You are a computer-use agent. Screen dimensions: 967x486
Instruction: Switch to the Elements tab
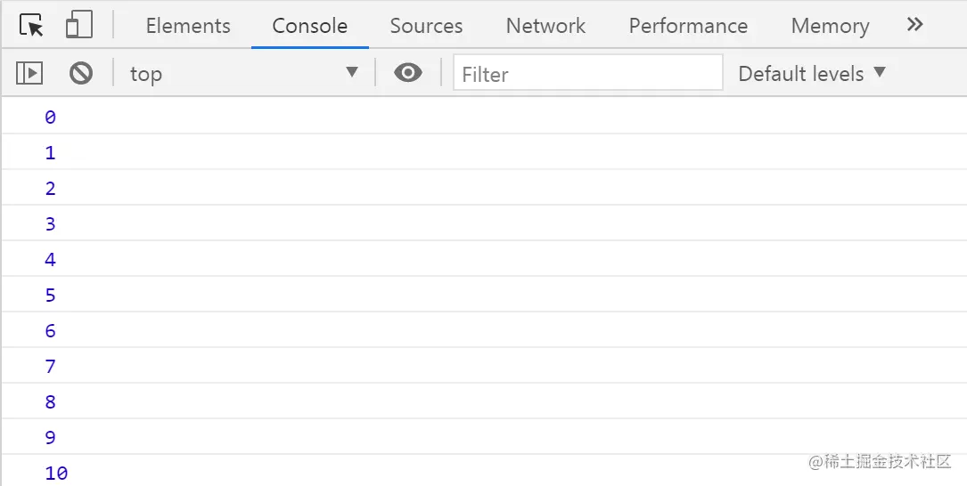[x=188, y=26]
